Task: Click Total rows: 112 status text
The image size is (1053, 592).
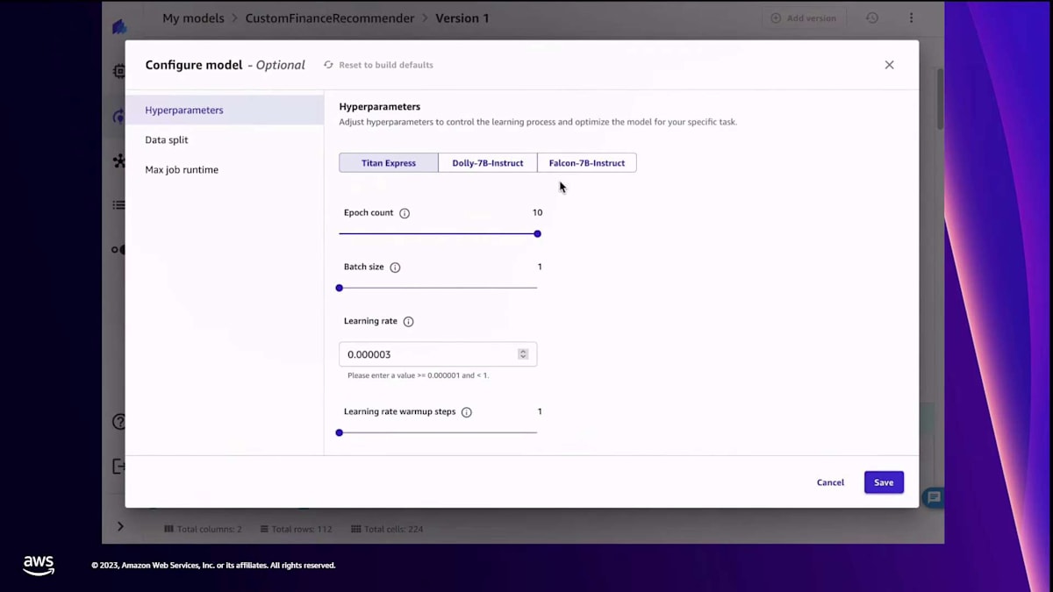Action: [296, 529]
